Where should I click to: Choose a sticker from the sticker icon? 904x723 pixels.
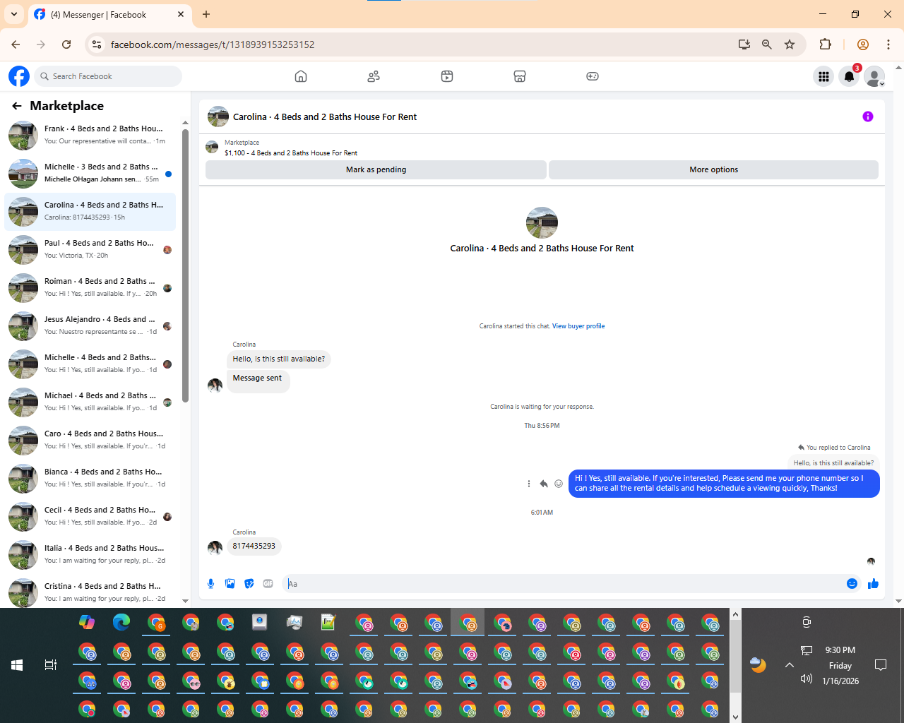(x=249, y=583)
